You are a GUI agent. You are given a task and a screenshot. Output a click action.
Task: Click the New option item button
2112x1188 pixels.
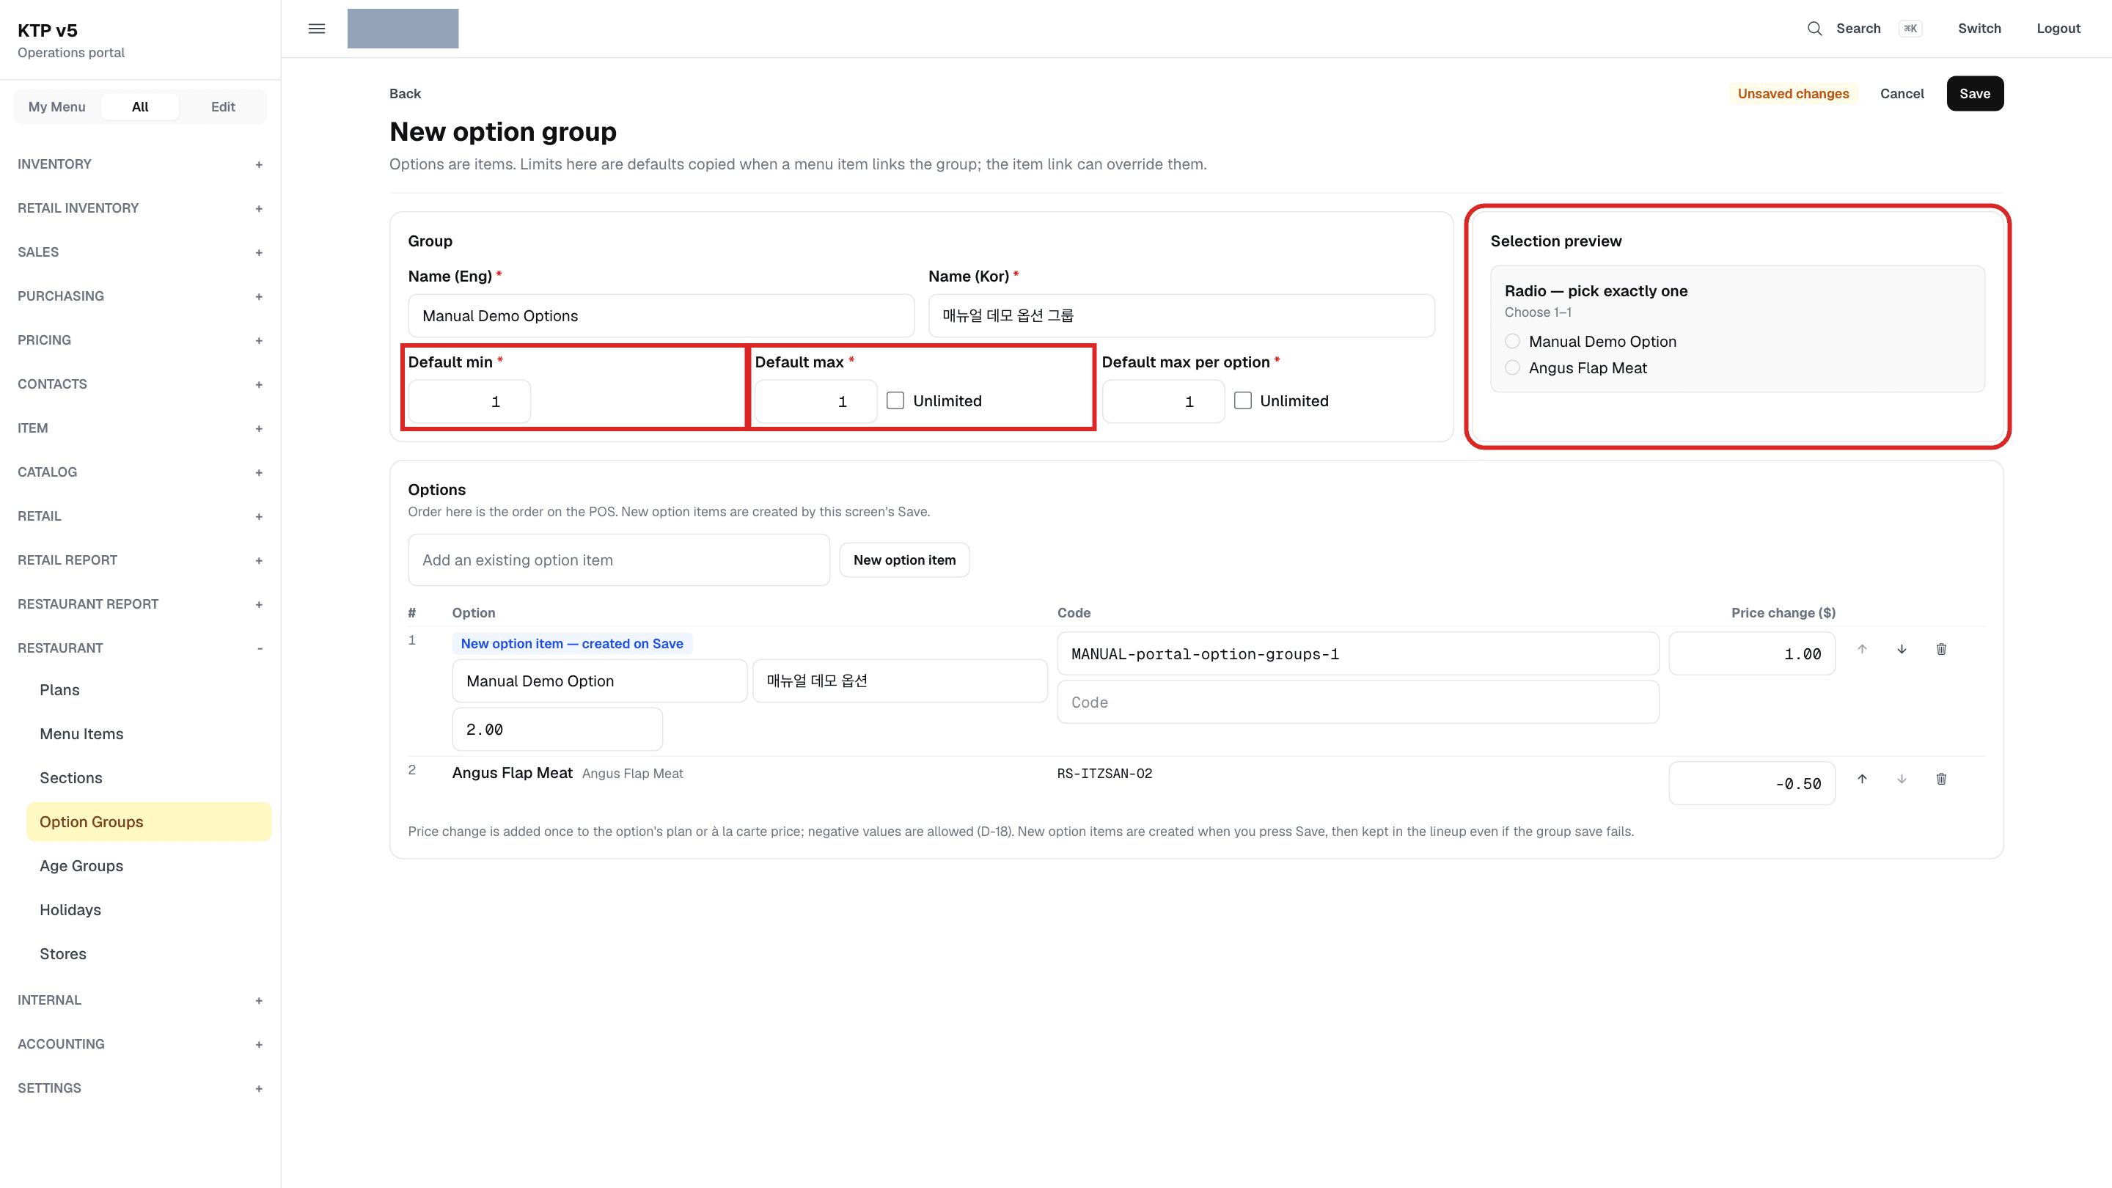tap(904, 560)
